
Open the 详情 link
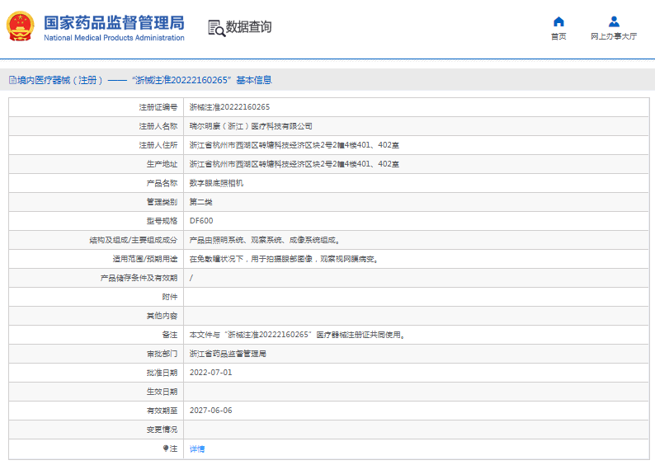[197, 449]
